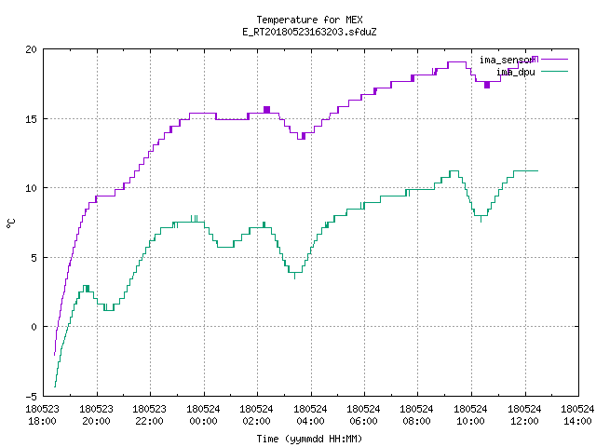Select the ima_dpu legend label
Image resolution: width=596 pixels, height=447 pixels.
tap(516, 72)
